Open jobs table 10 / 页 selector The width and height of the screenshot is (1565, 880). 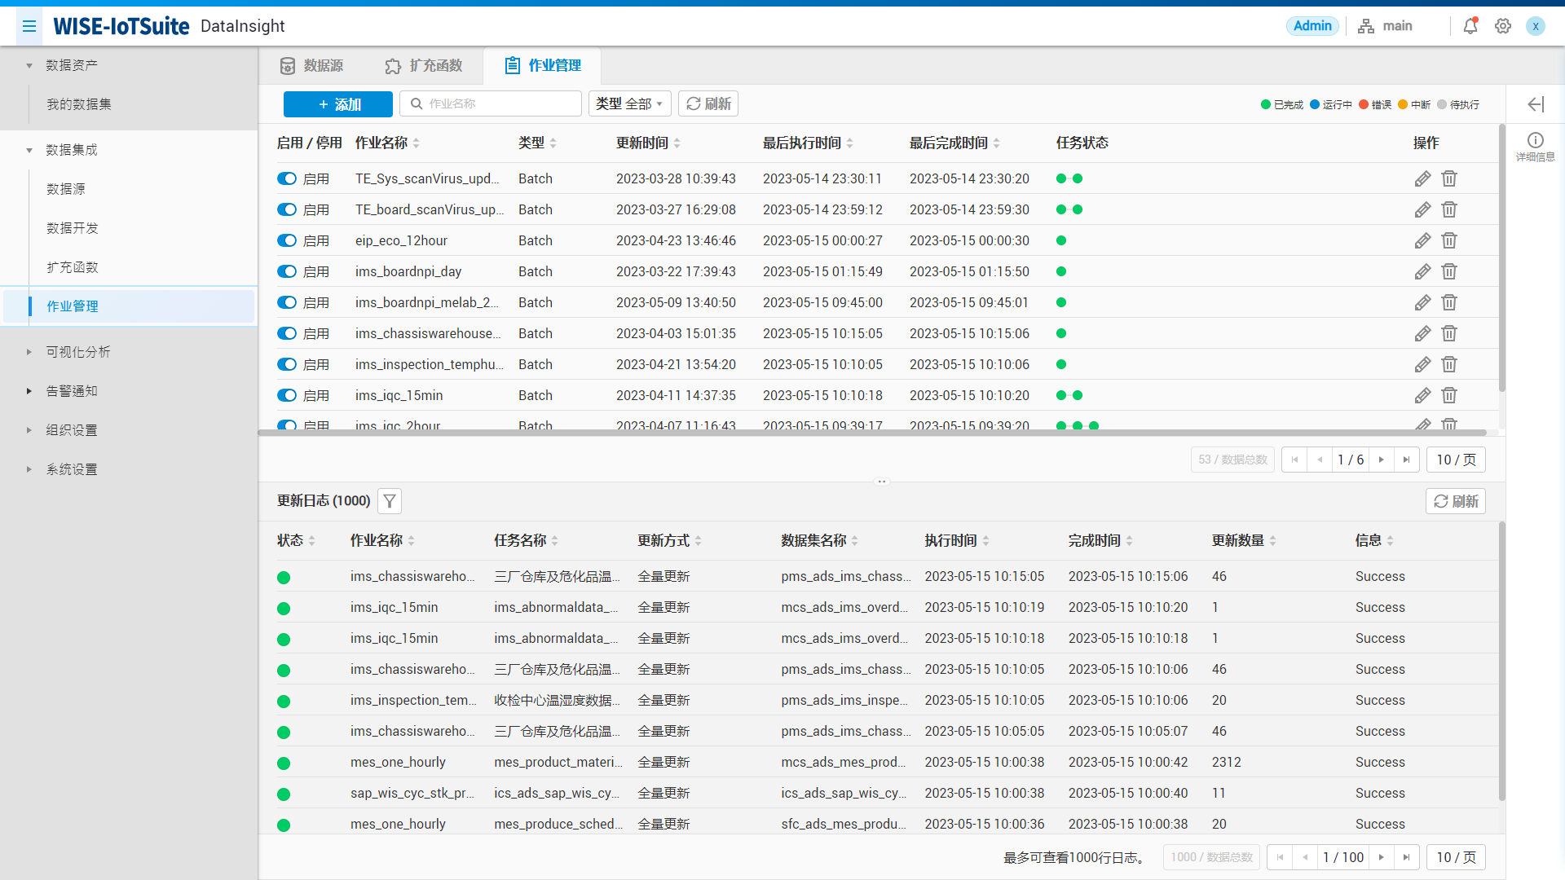pyautogui.click(x=1456, y=460)
